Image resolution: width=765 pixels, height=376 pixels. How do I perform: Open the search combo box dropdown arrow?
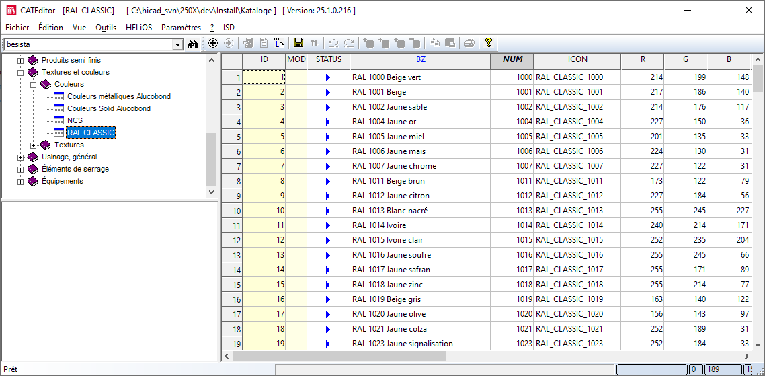click(177, 44)
